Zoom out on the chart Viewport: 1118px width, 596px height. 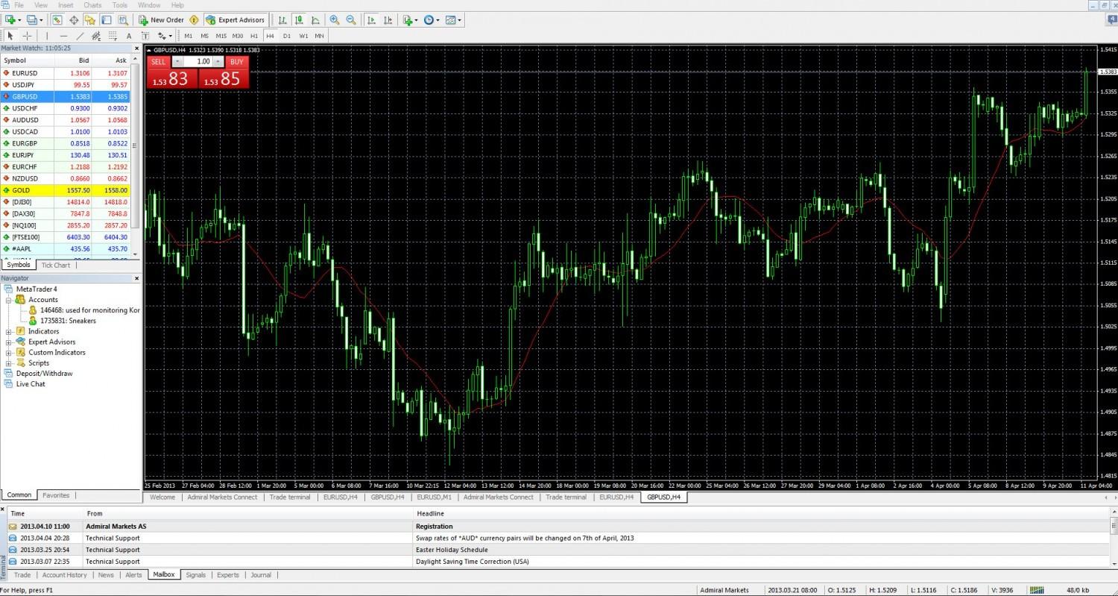tap(350, 20)
